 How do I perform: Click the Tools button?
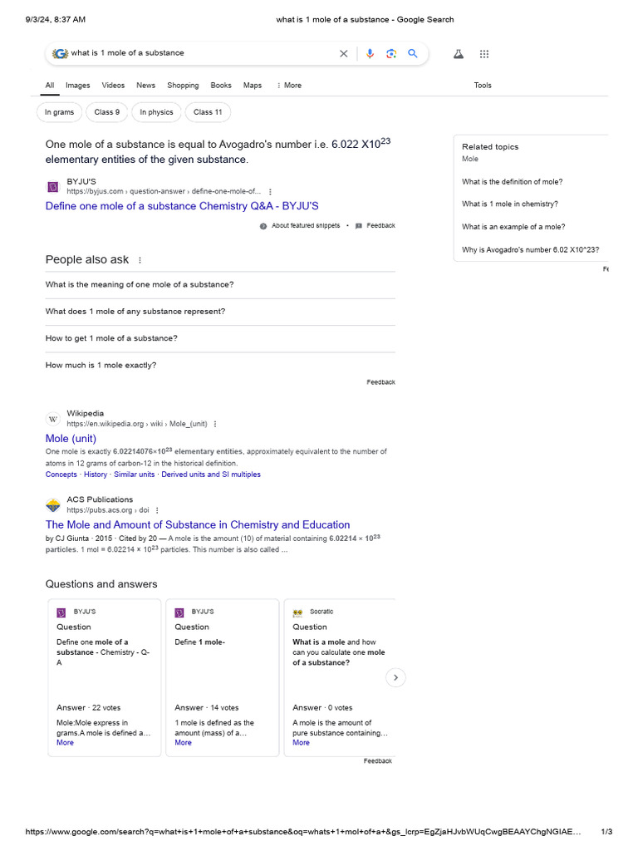click(x=483, y=86)
